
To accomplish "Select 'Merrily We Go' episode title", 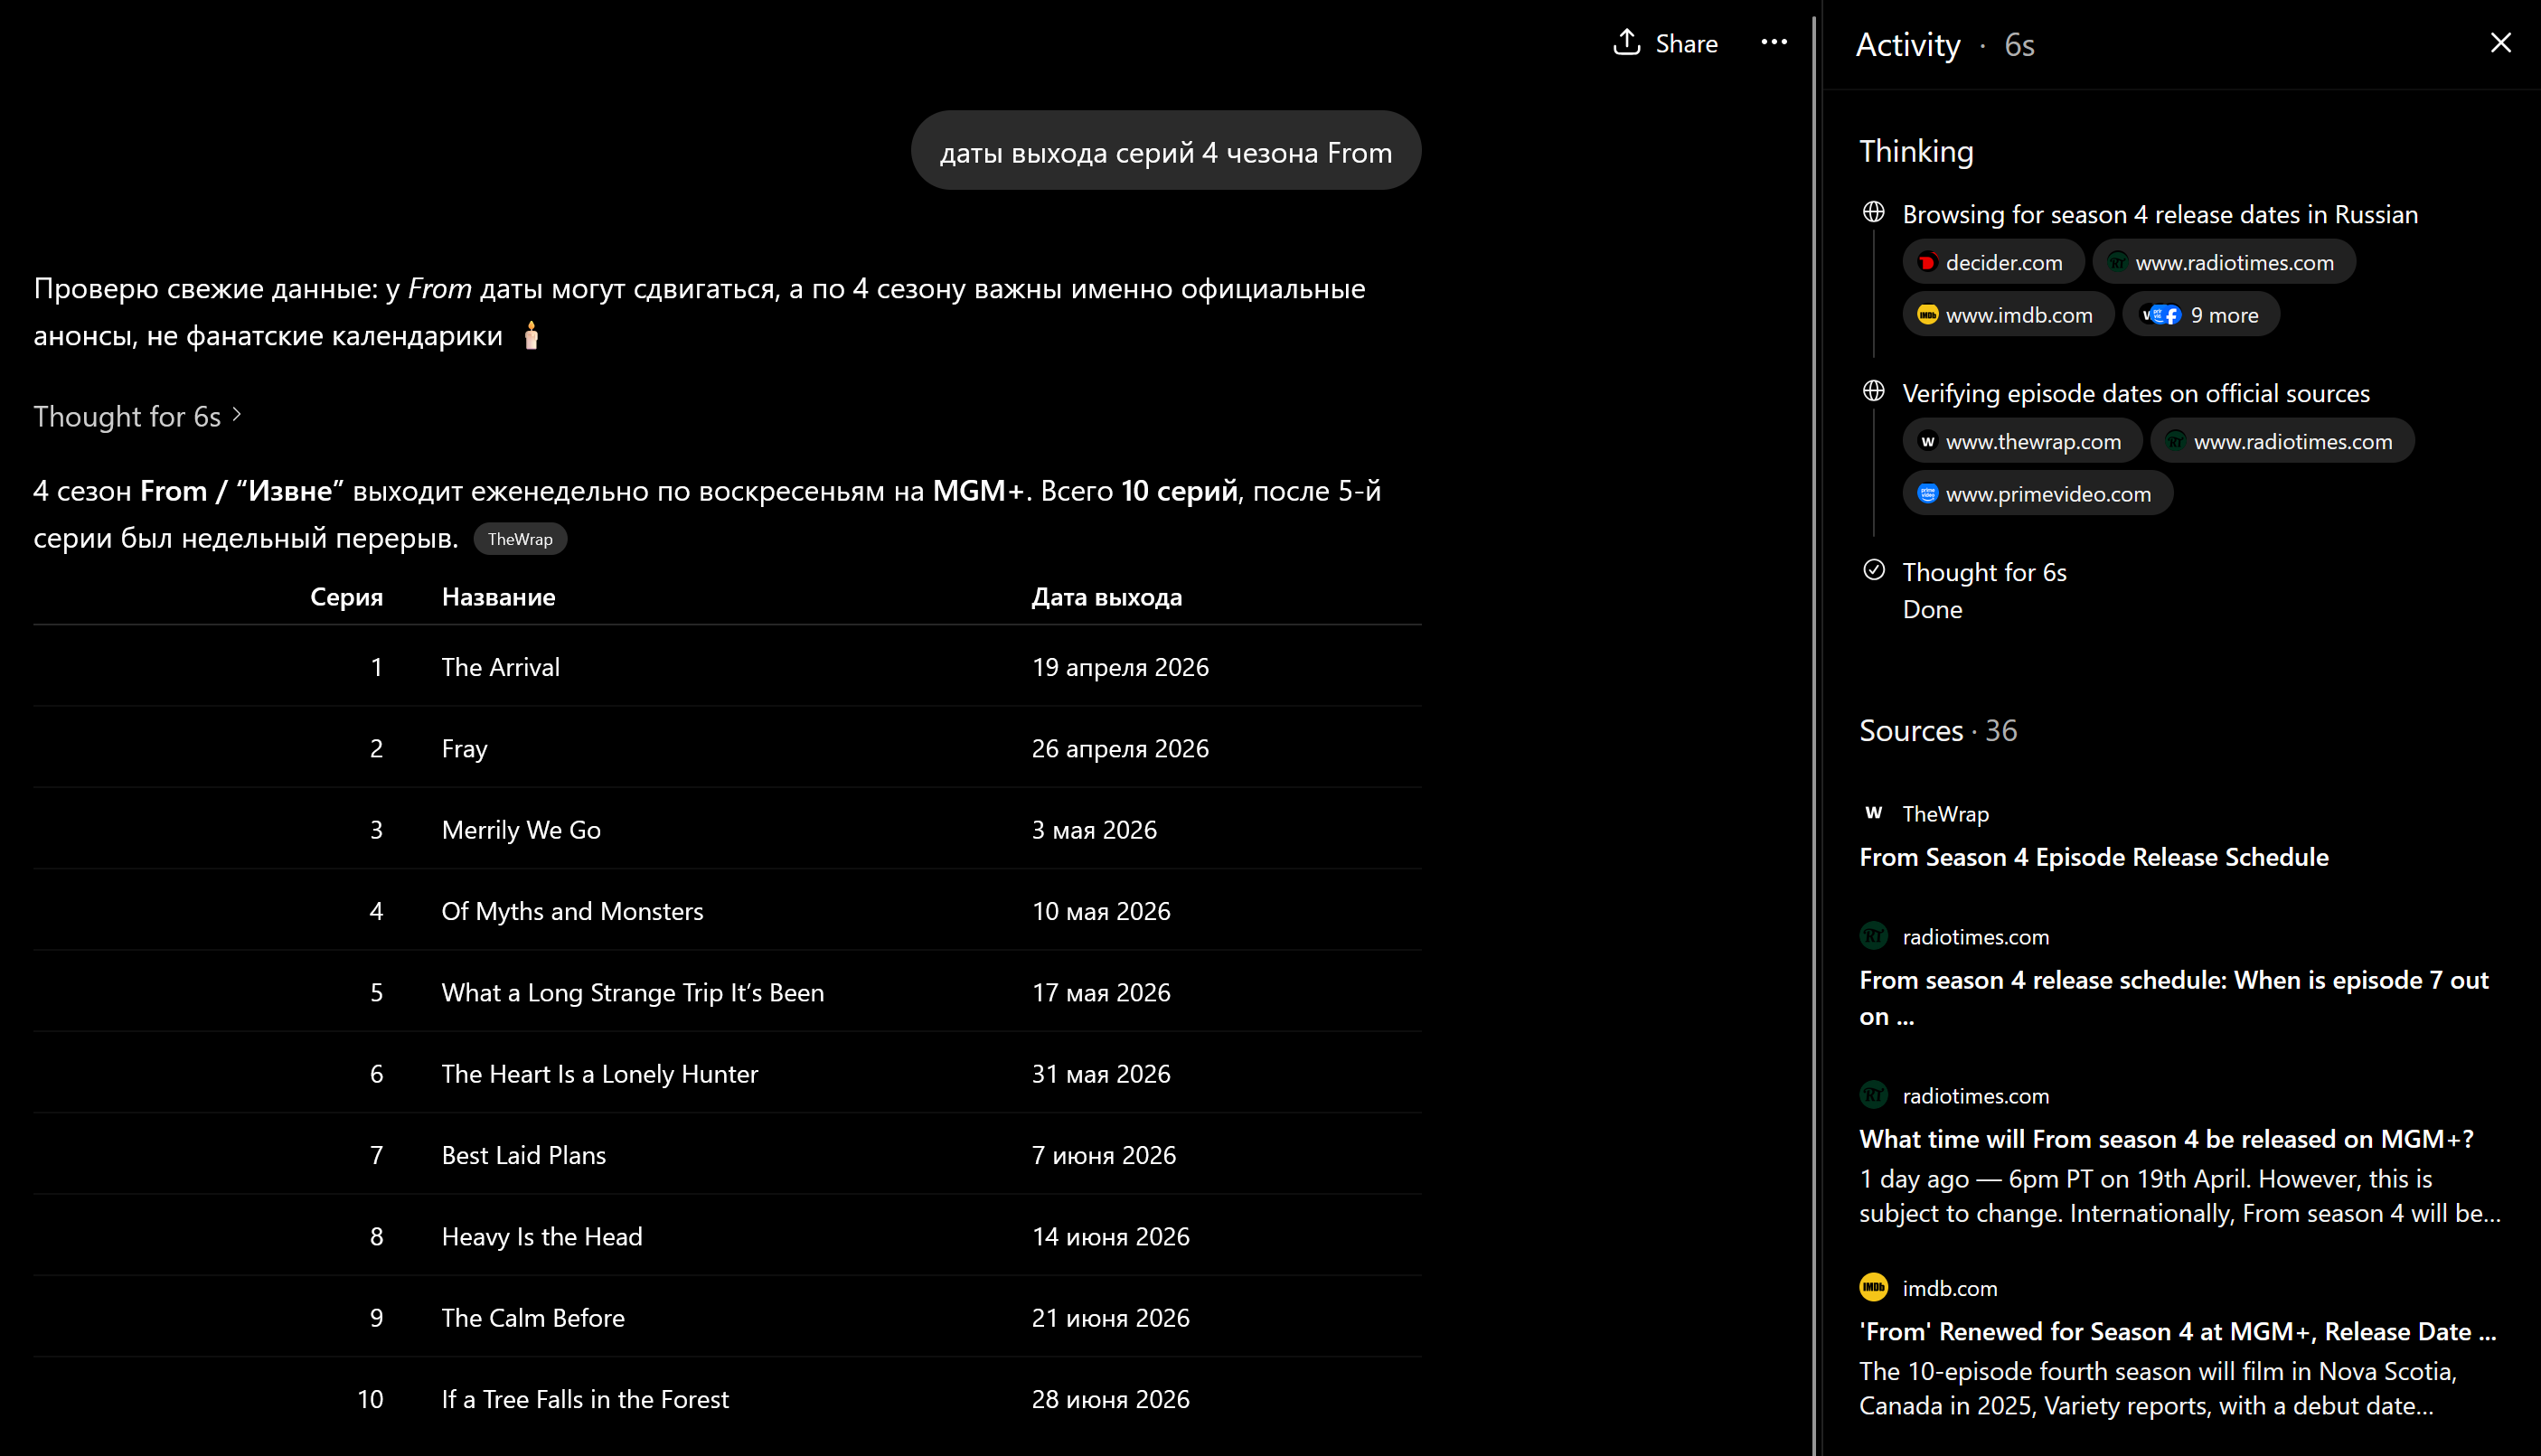I will tap(521, 830).
